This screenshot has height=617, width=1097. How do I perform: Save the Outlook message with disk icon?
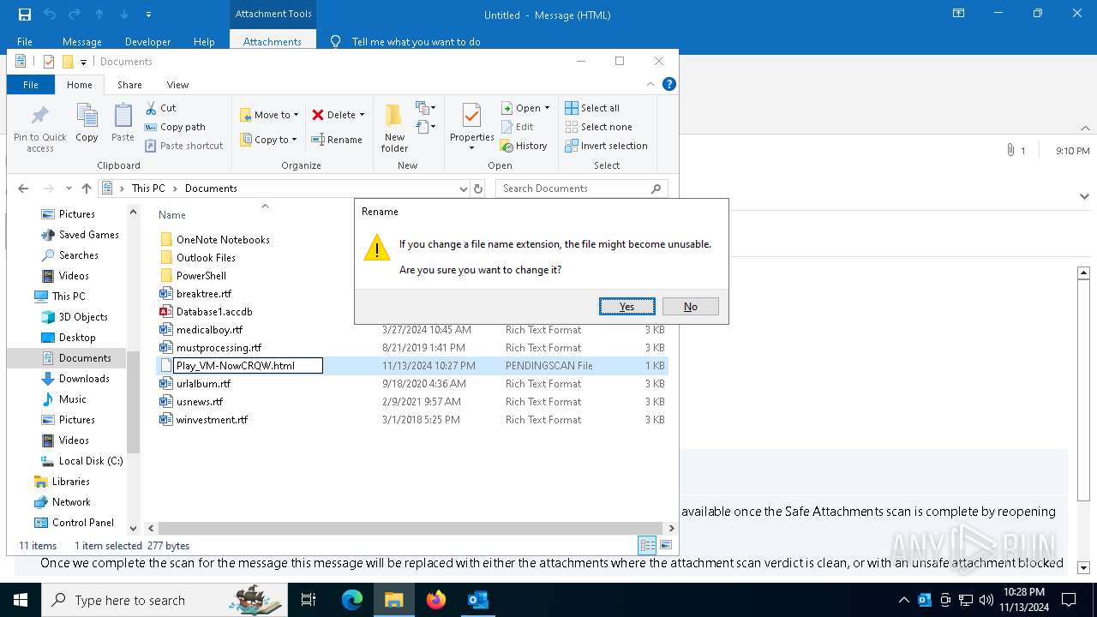tap(25, 15)
